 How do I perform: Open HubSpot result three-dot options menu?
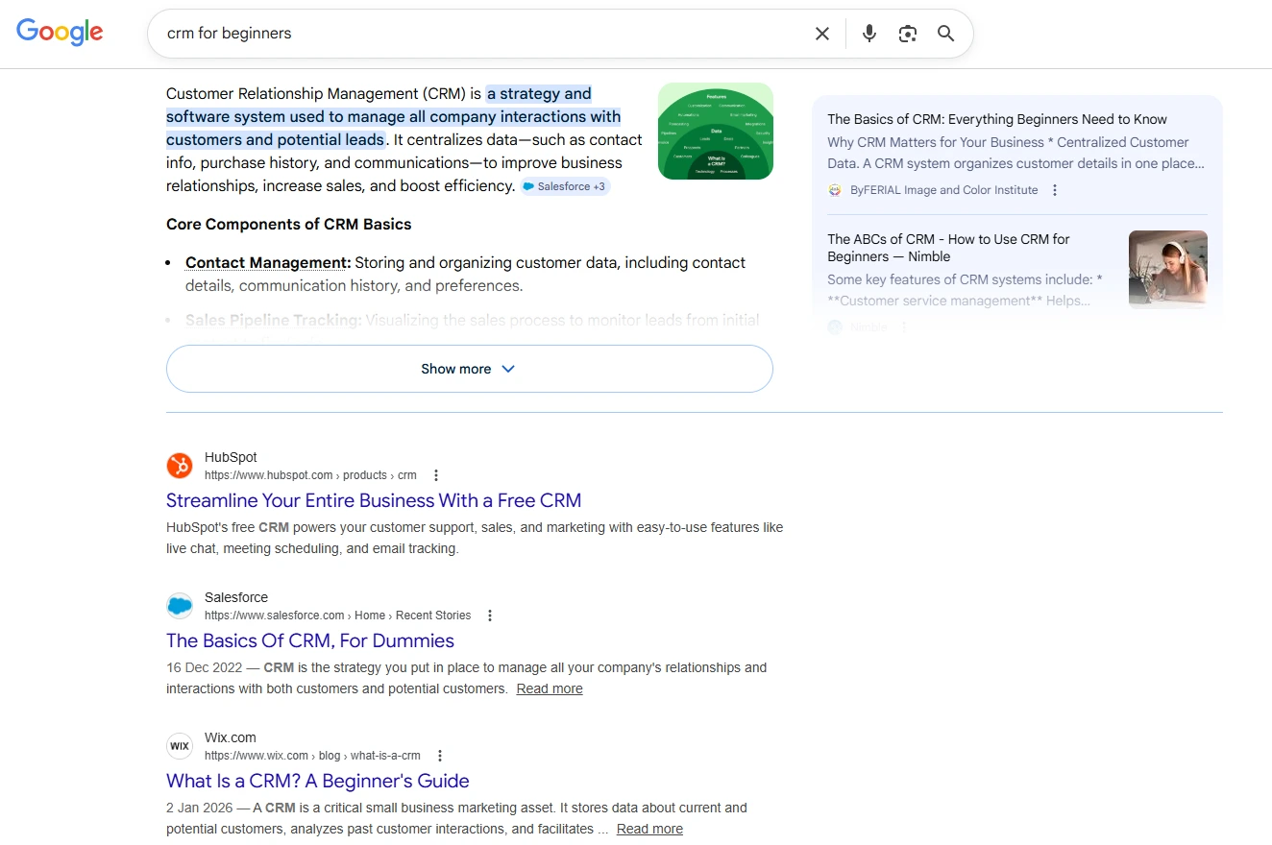point(436,475)
